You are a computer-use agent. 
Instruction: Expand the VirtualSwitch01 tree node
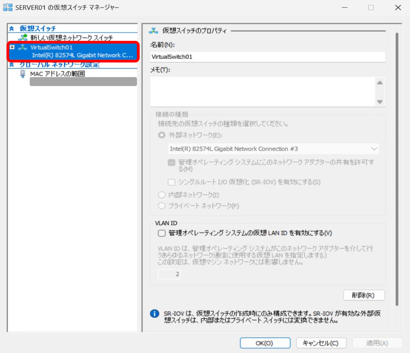pyautogui.click(x=12, y=47)
